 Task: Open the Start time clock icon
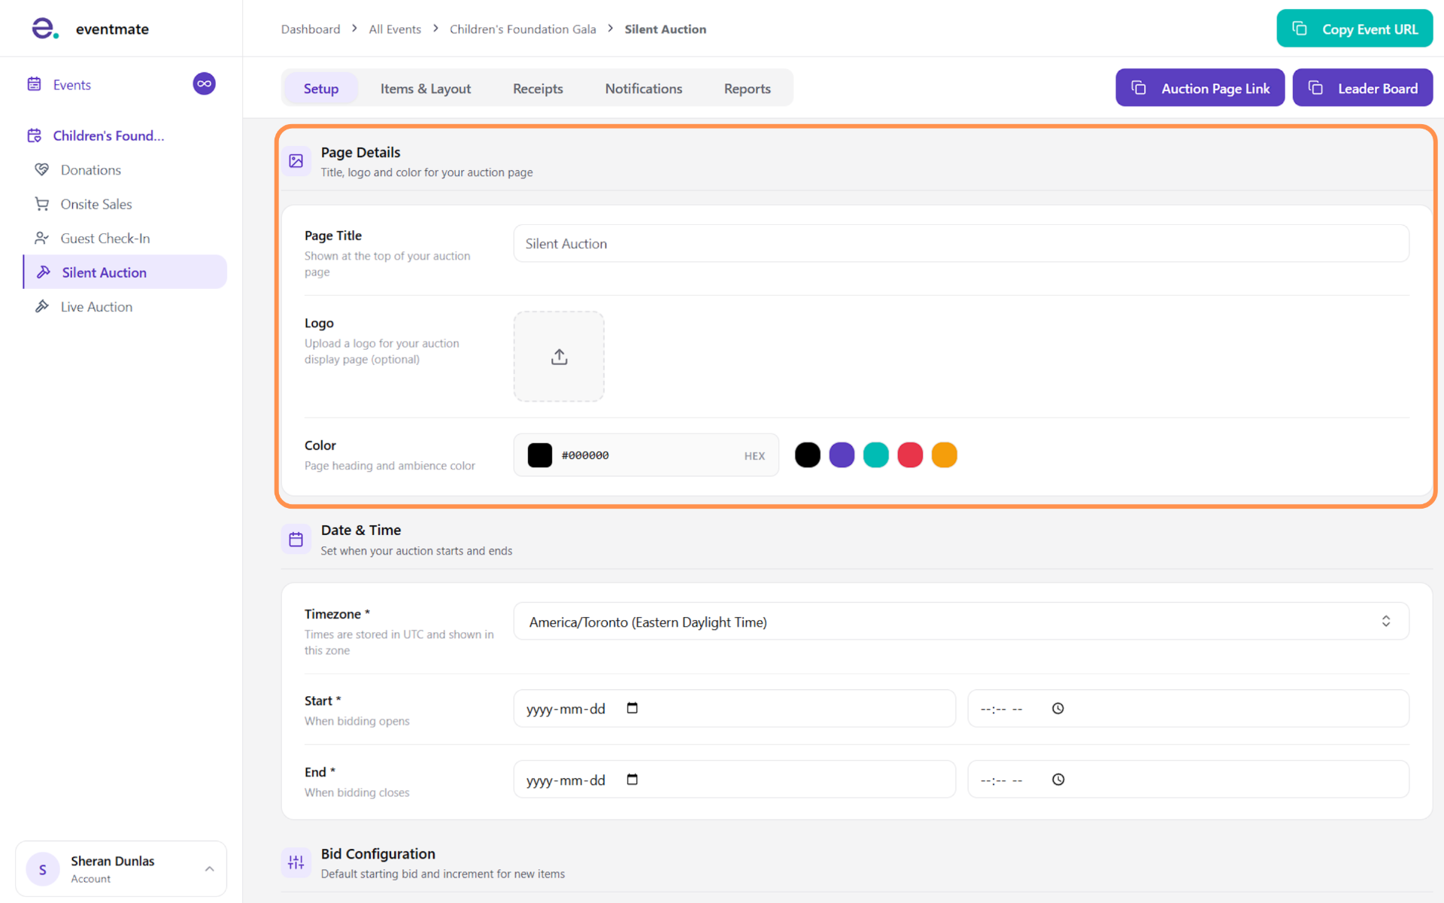(1058, 708)
